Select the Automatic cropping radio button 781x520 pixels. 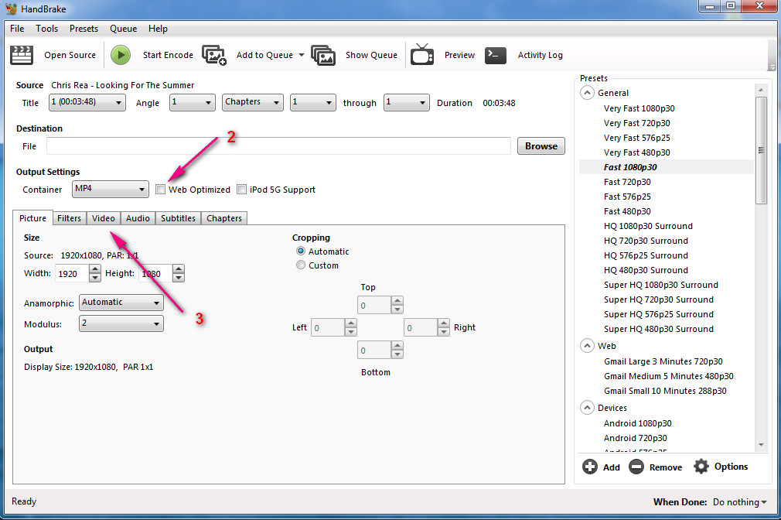pos(301,251)
